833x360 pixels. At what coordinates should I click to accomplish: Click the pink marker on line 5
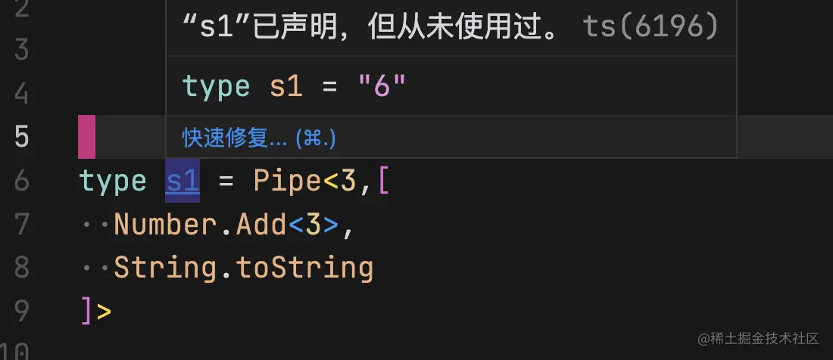point(86,137)
